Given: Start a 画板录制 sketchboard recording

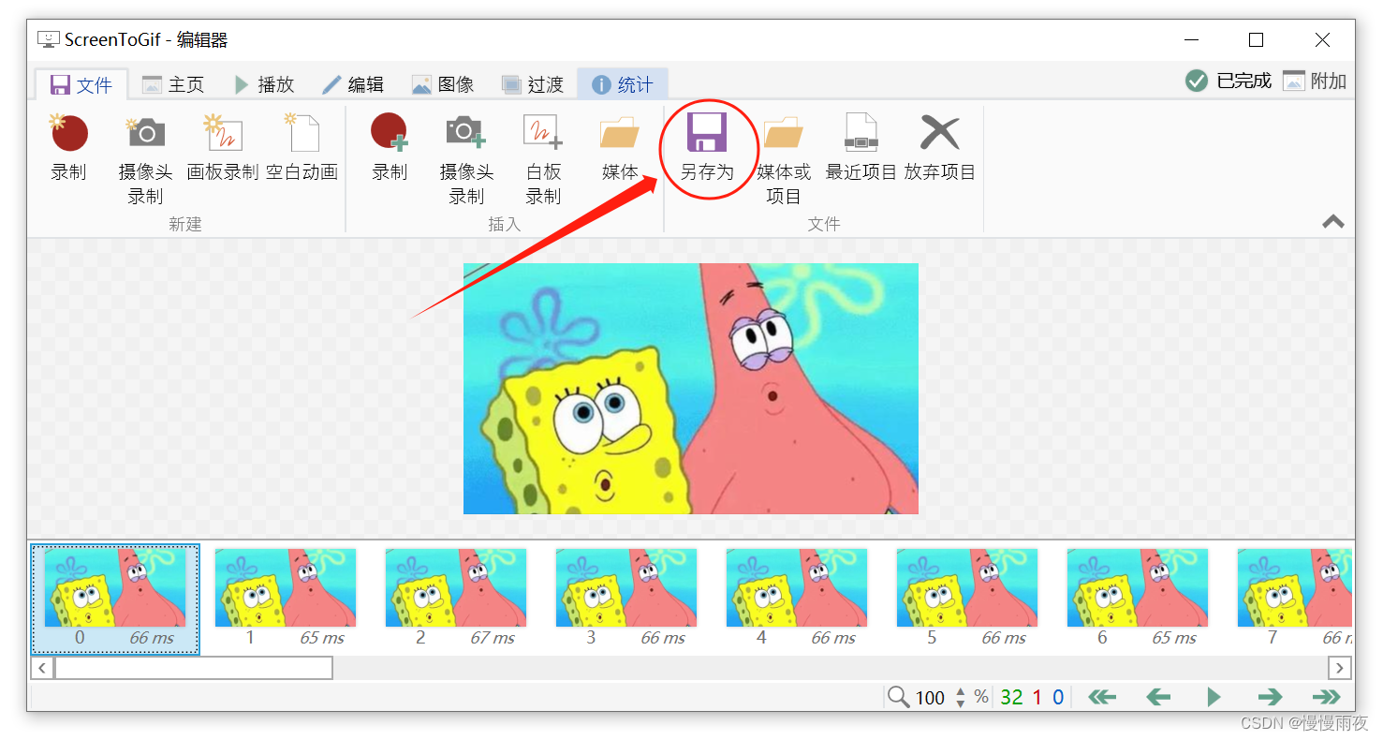Looking at the screenshot, I should coord(222,150).
